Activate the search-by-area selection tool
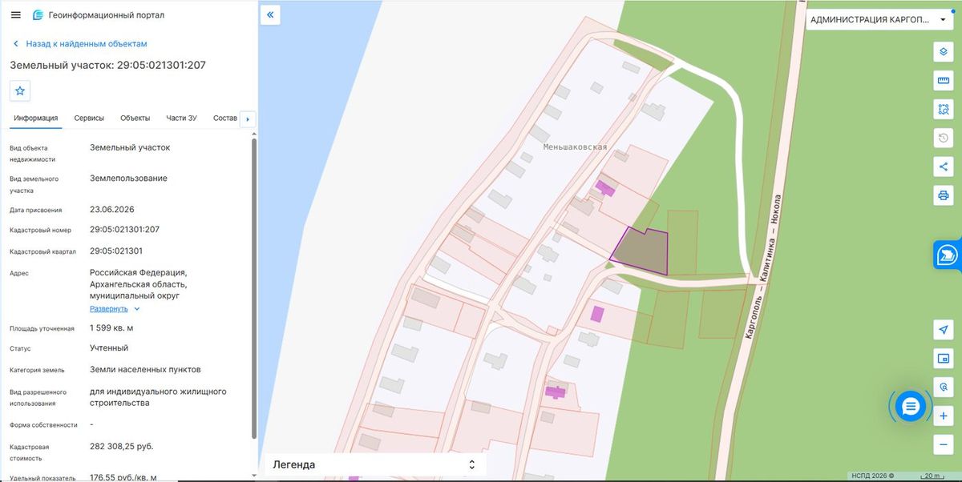The width and height of the screenshot is (962, 482). (x=944, y=109)
